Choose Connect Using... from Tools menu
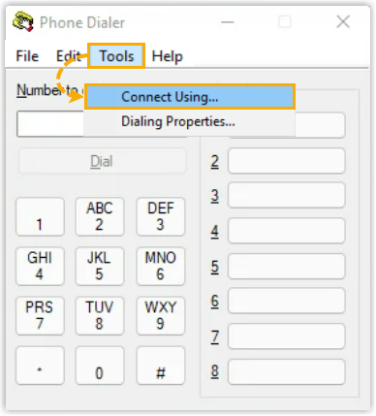 (x=190, y=97)
